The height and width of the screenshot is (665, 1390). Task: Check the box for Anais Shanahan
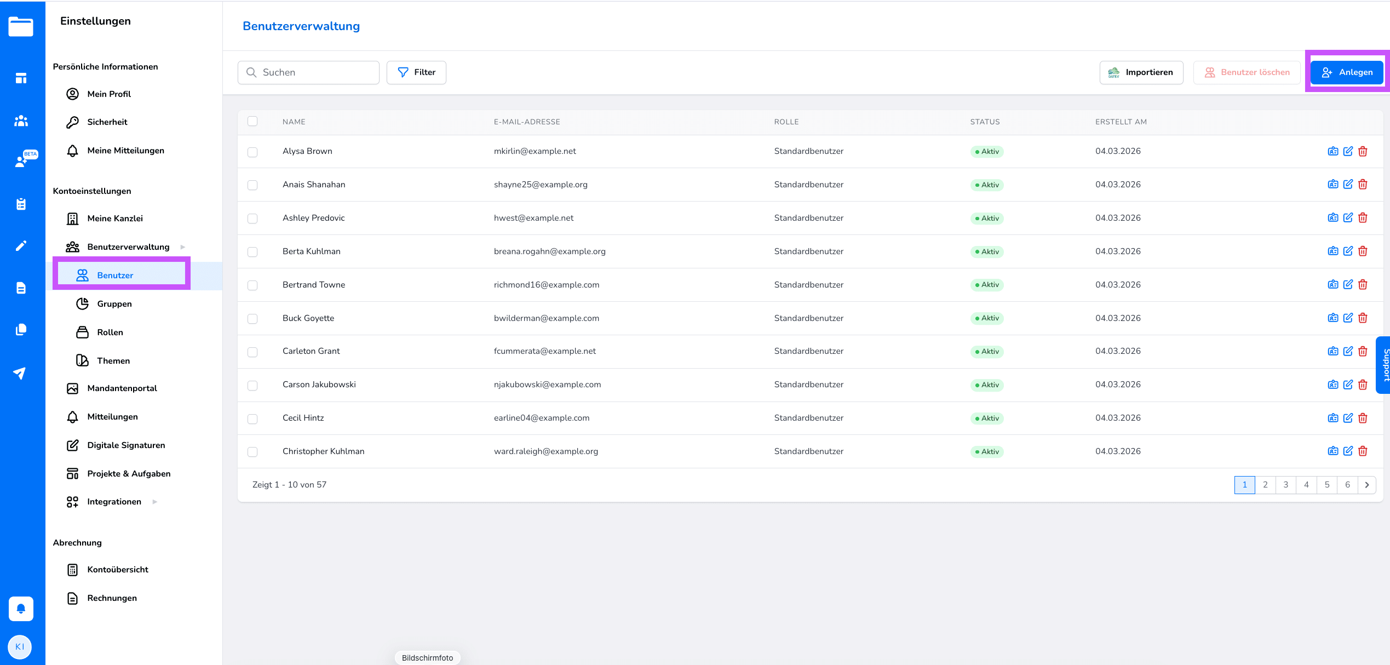point(252,185)
